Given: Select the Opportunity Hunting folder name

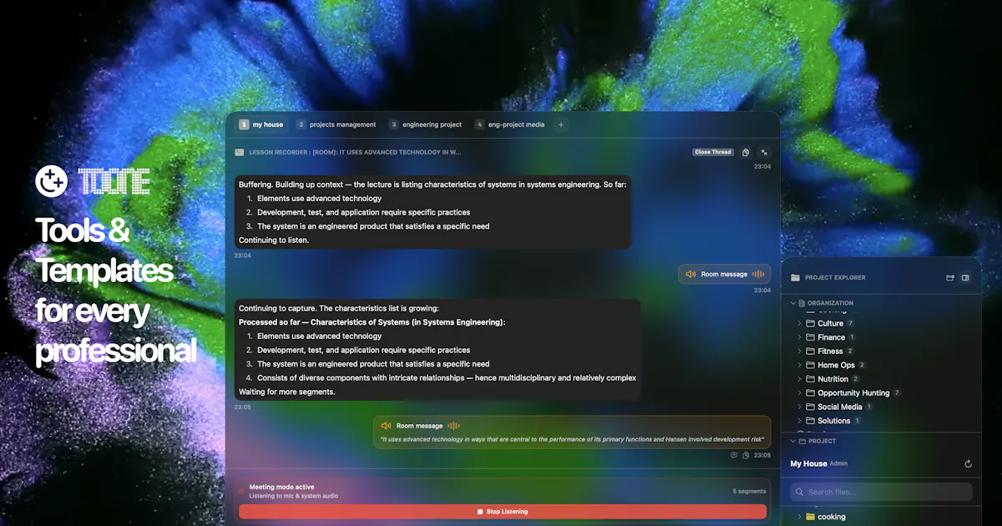Looking at the screenshot, I should (x=853, y=392).
